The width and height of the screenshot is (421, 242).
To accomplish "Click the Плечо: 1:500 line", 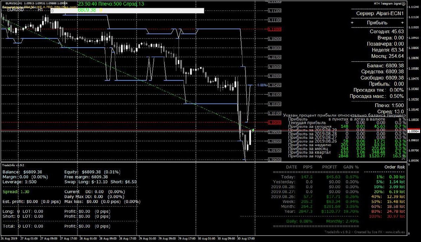I will click(390, 105).
